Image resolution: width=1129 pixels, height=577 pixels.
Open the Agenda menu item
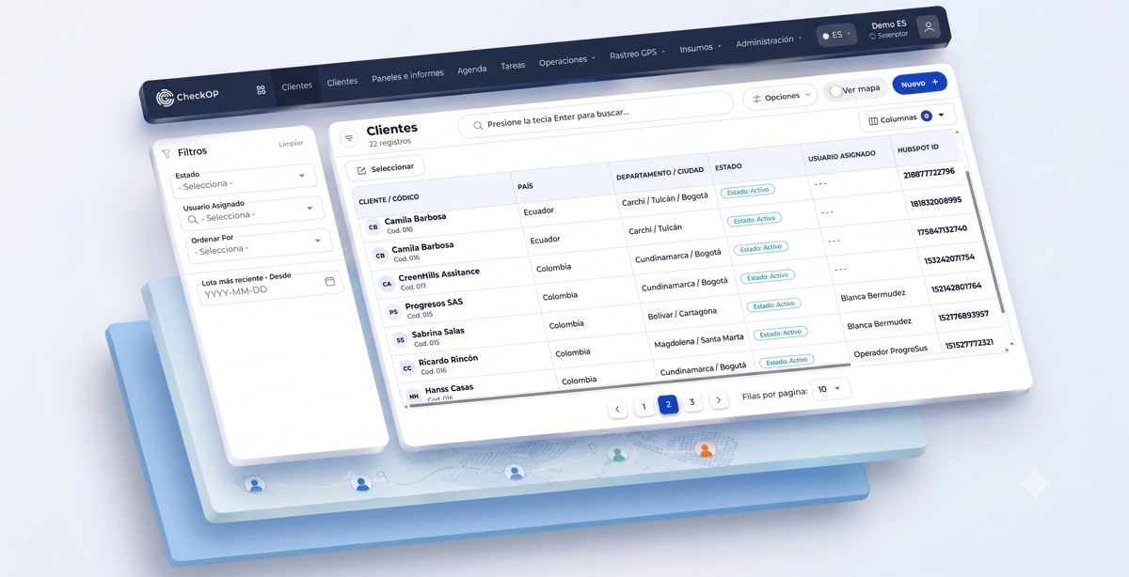tap(471, 70)
